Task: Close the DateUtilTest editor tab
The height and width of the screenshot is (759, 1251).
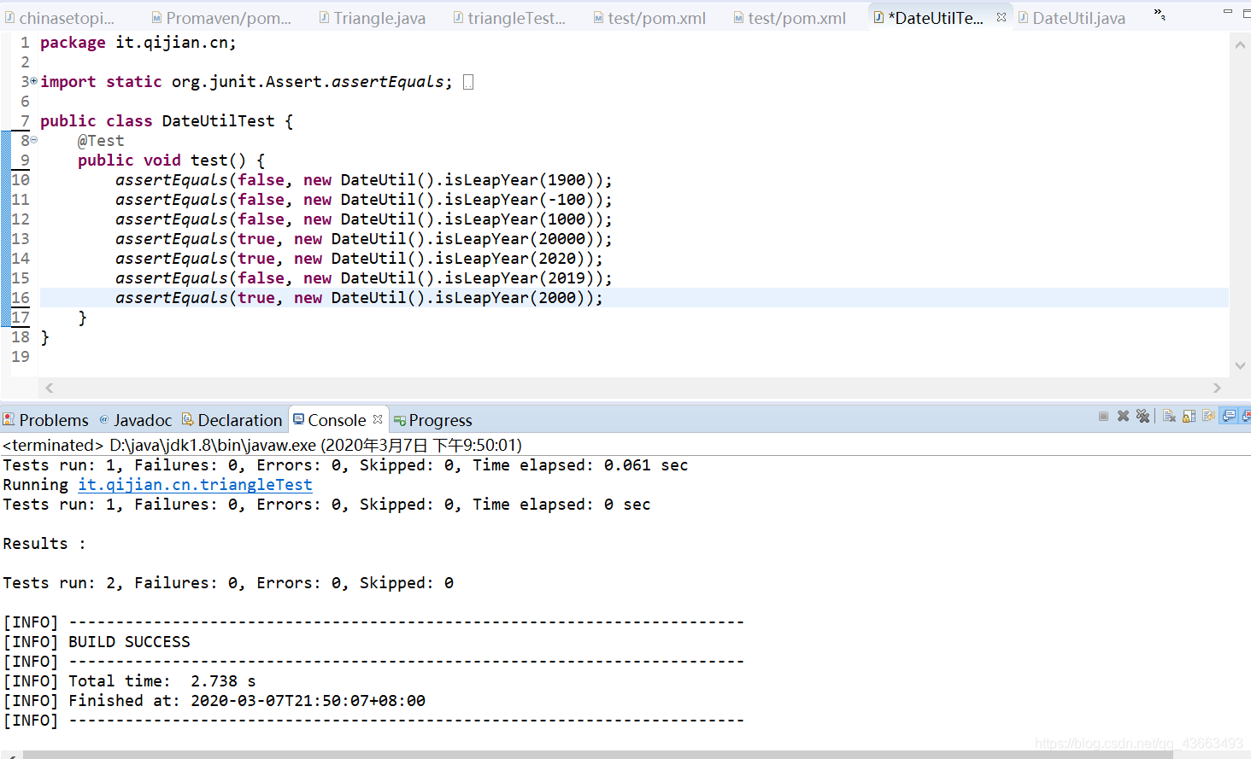Action: 1001,17
